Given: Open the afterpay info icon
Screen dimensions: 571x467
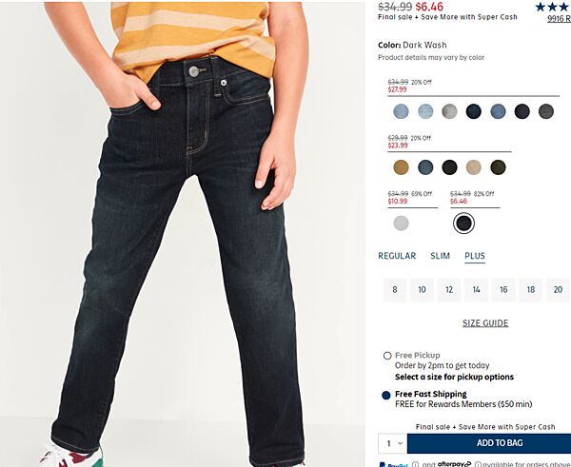Looking at the screenshot, I should click(478, 464).
